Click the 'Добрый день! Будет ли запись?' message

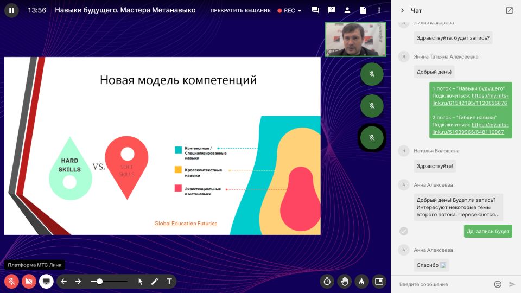point(458,207)
